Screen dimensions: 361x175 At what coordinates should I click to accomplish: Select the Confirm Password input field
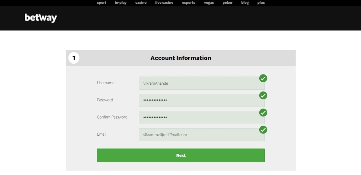[x=199, y=117]
